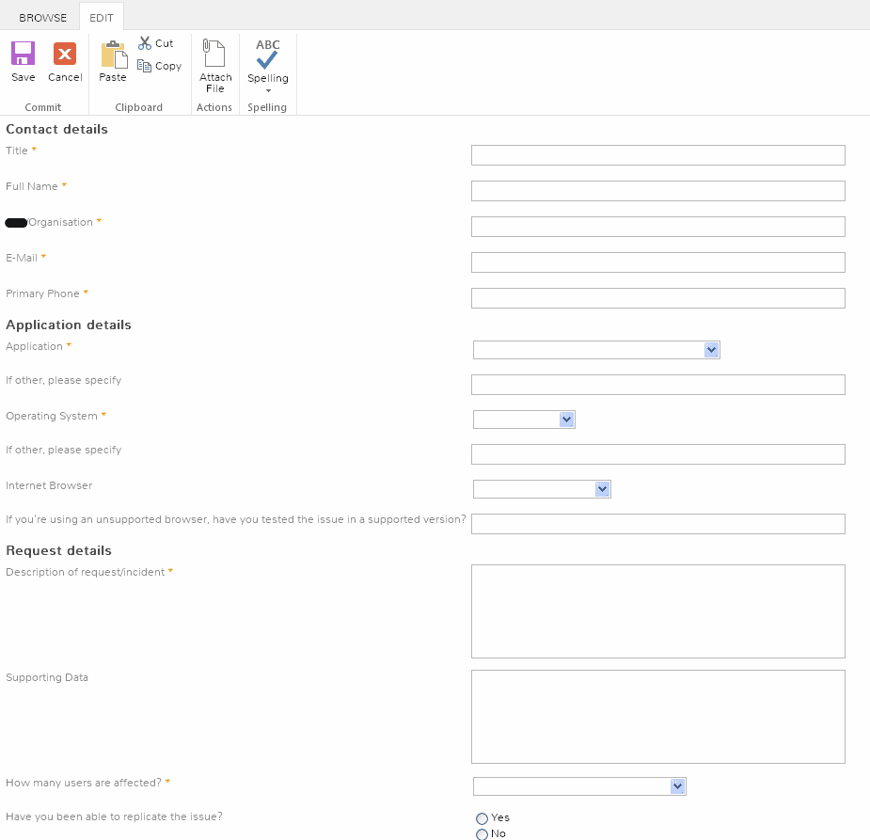
Task: Click inside the Title input field
Action: pyautogui.click(x=657, y=154)
